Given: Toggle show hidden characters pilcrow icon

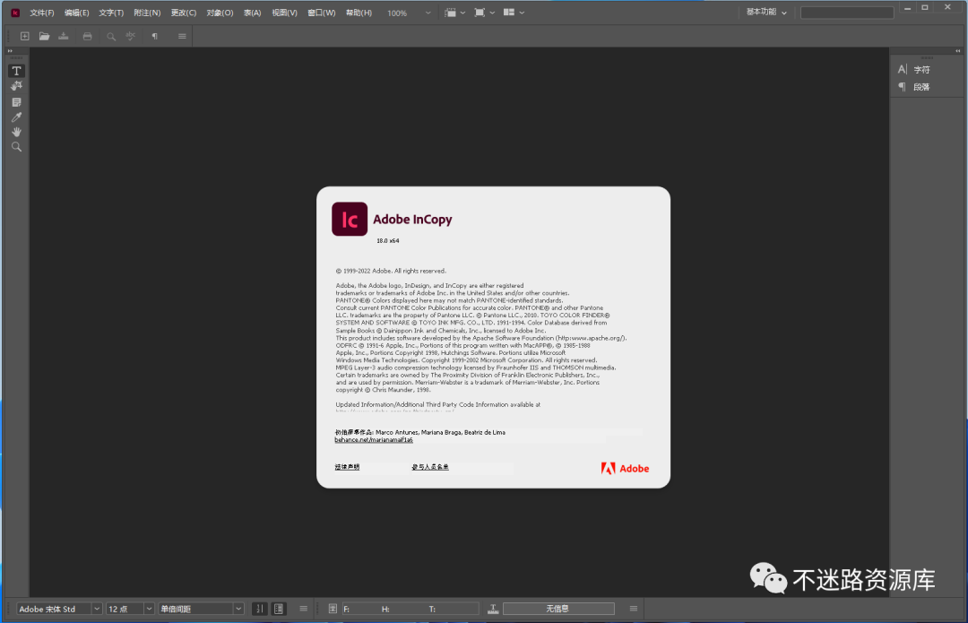Looking at the screenshot, I should click(155, 37).
